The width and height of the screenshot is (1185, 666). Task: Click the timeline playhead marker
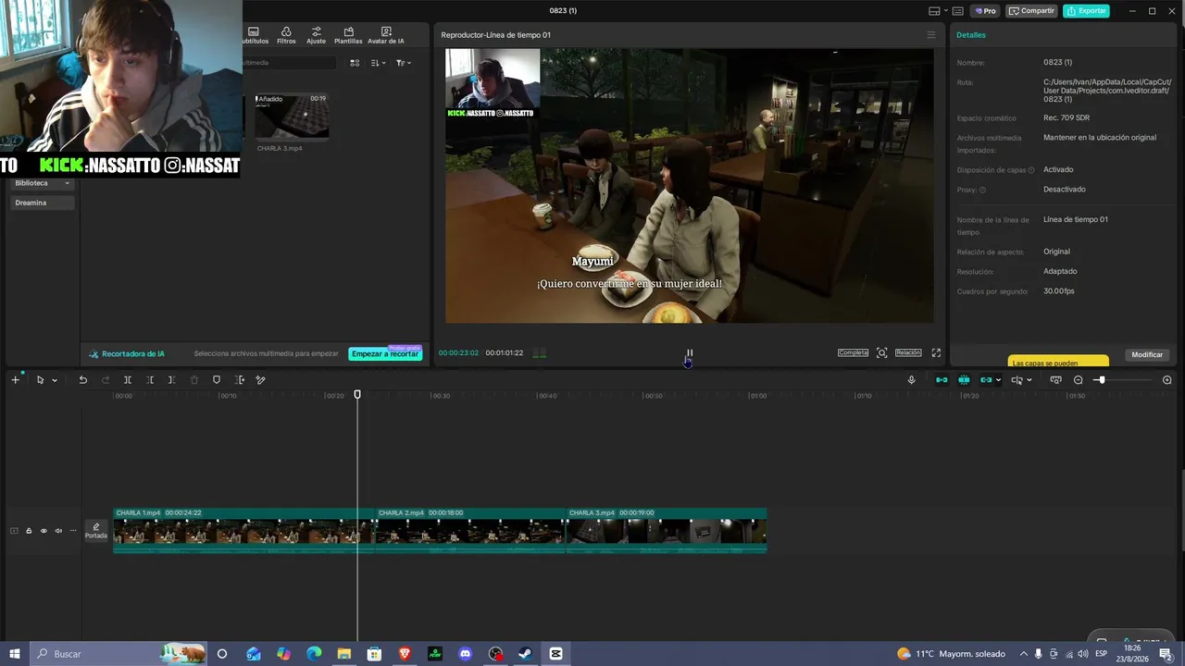point(357,395)
